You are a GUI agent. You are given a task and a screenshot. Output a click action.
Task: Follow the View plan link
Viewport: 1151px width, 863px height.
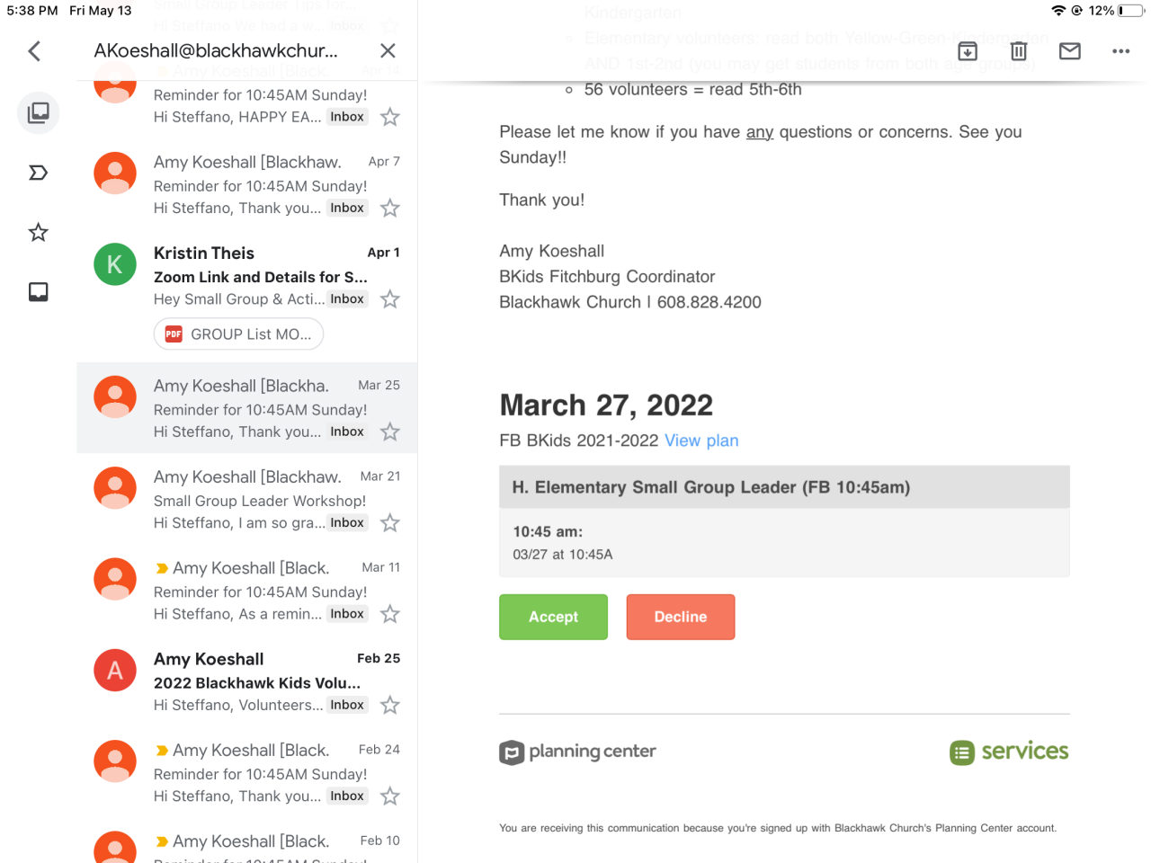[x=701, y=440]
